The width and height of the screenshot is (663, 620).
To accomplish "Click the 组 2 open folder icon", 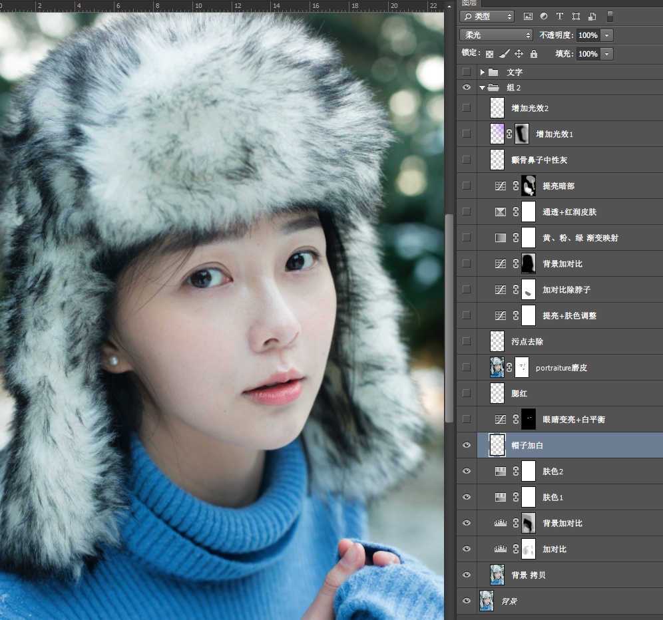I will [x=493, y=88].
